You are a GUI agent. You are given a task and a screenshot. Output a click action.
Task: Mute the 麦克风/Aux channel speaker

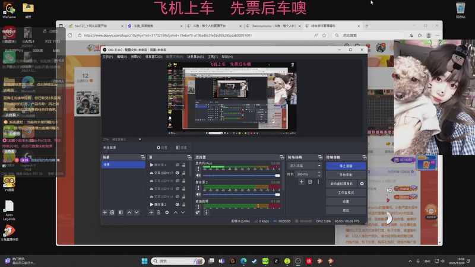point(198,175)
